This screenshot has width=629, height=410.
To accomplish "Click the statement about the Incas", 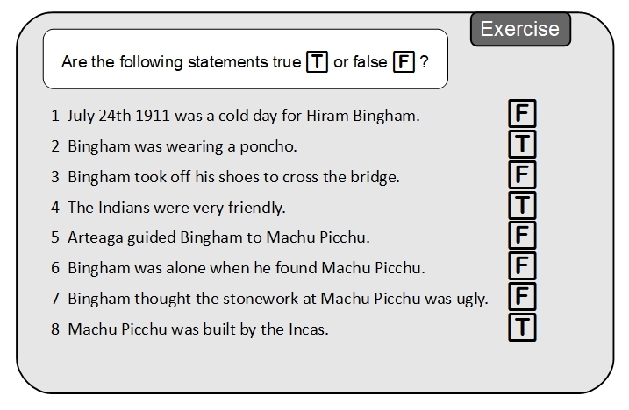I will (189, 329).
